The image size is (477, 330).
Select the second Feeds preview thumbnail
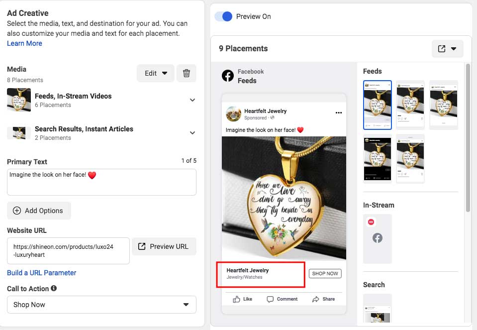click(x=410, y=105)
